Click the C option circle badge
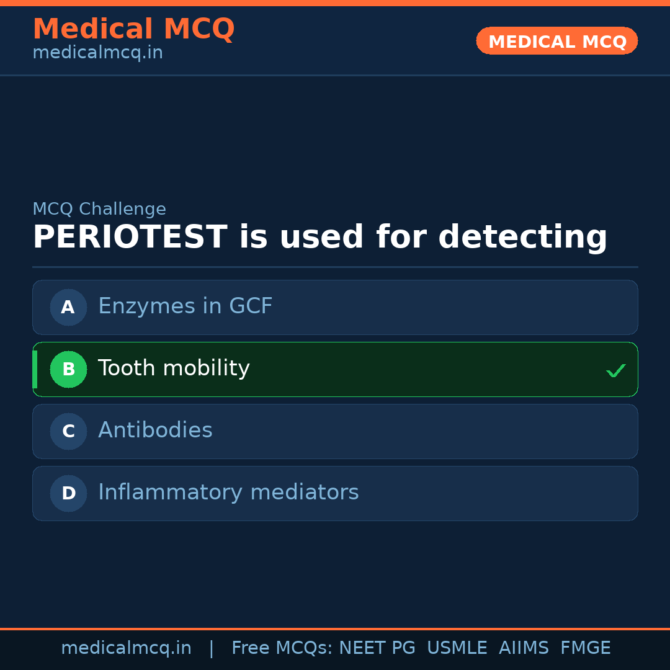Viewport: 670px width, 670px height. (68, 431)
